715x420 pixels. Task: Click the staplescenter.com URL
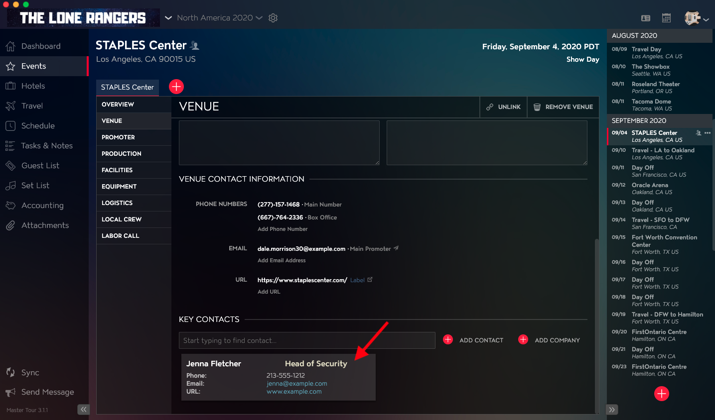pos(302,280)
